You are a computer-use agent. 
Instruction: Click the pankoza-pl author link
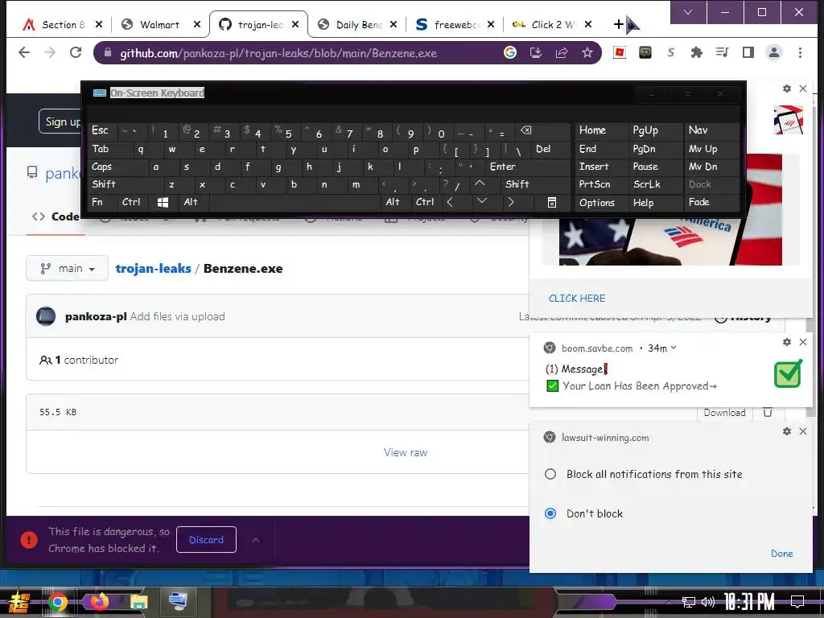point(96,316)
